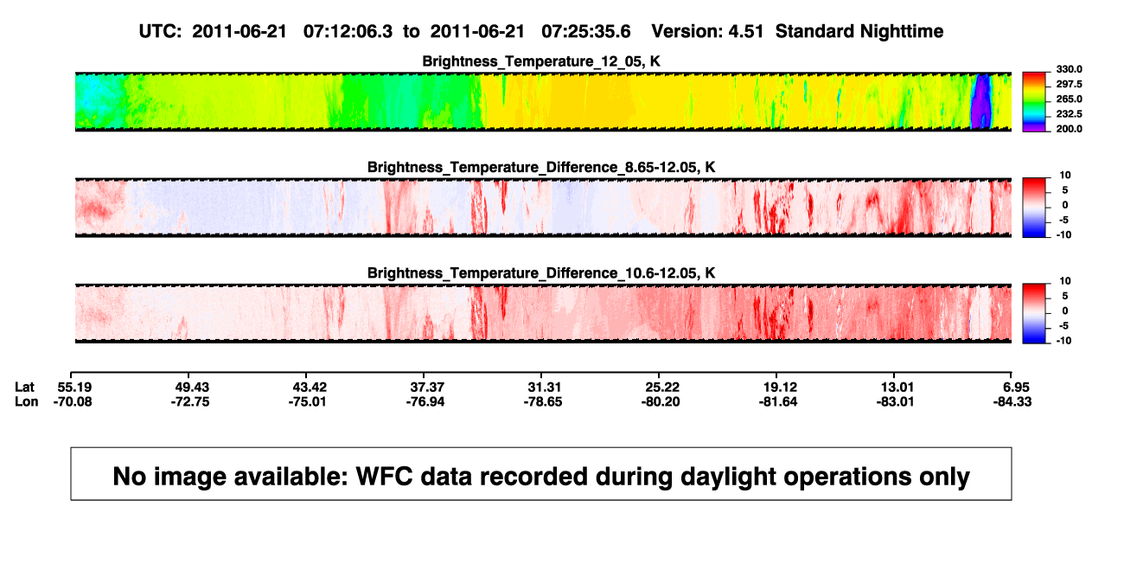Click the red-blue color scale for 10.6-12.05
Screen dimensions: 1124x577
(1035, 313)
